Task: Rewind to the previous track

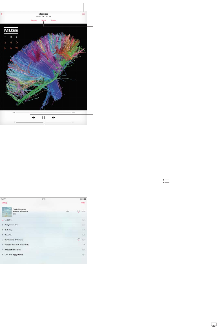Action: coord(34,118)
